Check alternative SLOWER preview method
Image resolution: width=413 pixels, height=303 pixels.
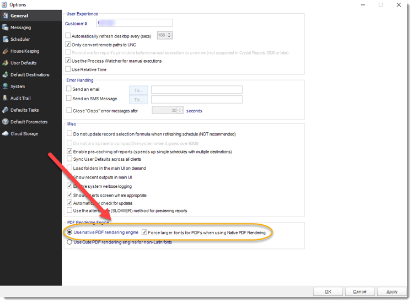[x=69, y=210]
